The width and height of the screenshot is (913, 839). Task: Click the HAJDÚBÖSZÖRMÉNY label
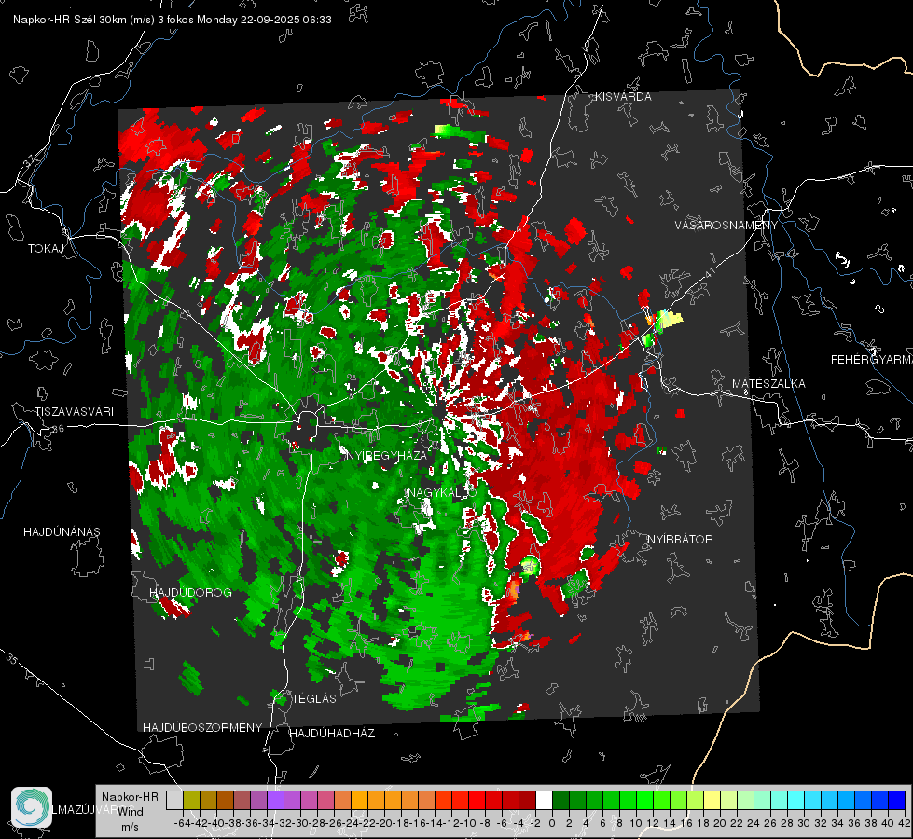coord(202,727)
